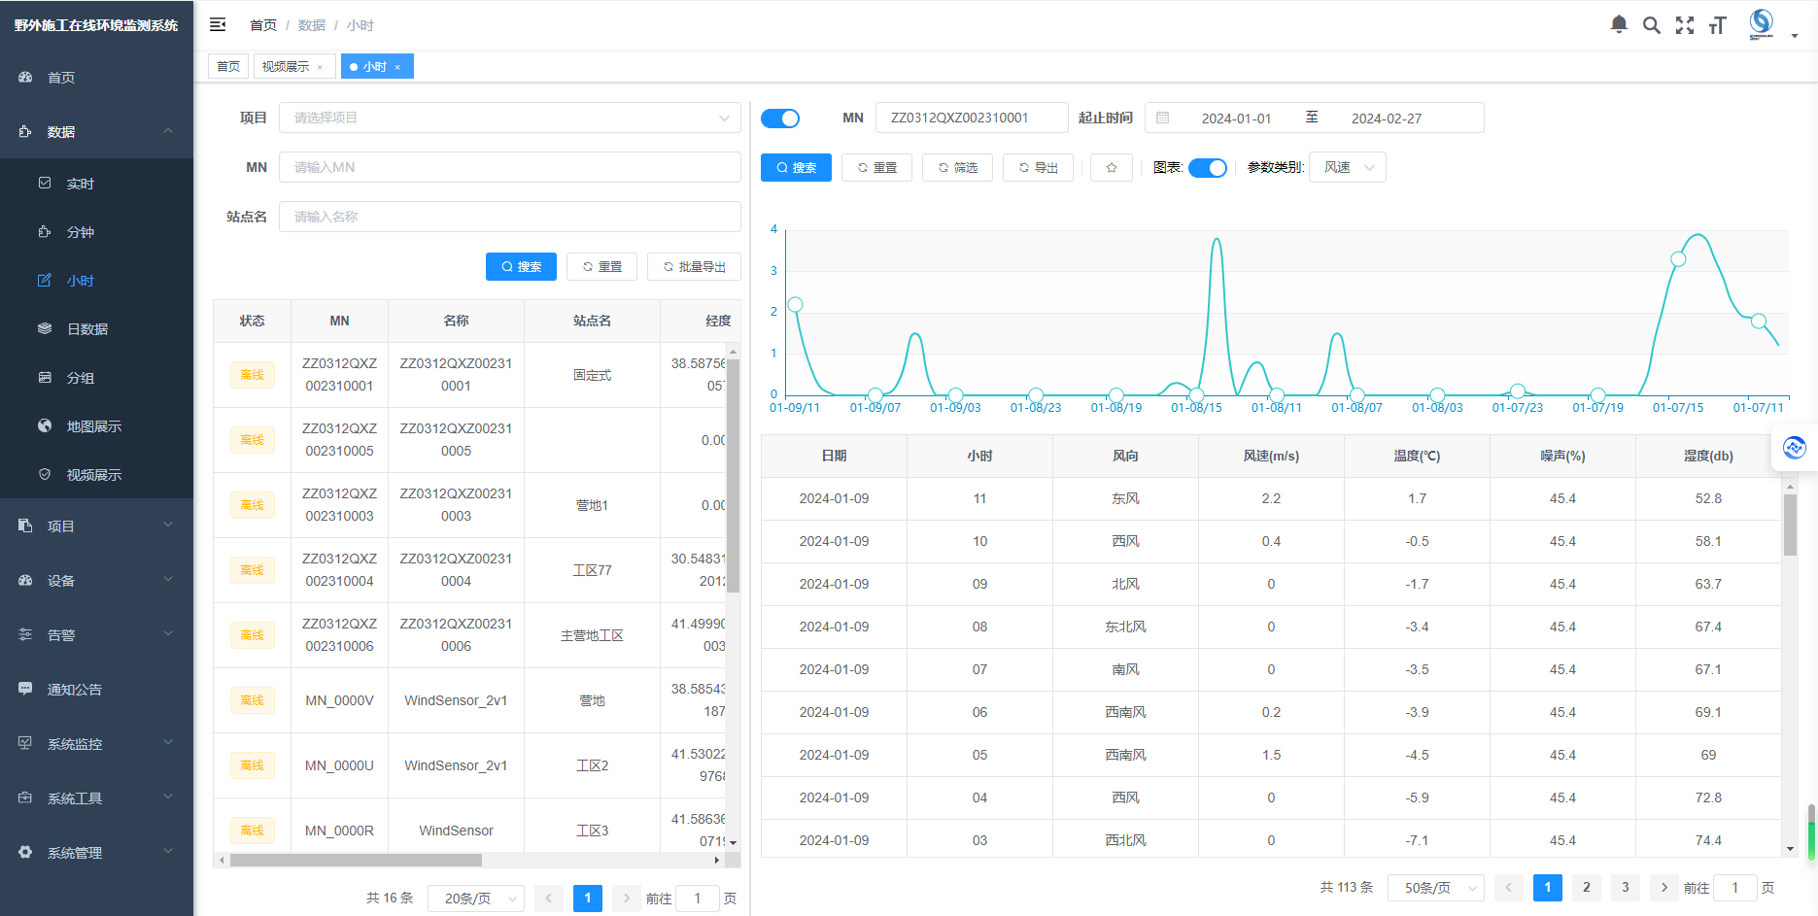Click the 导出 export button
1818x916 pixels.
(1038, 167)
